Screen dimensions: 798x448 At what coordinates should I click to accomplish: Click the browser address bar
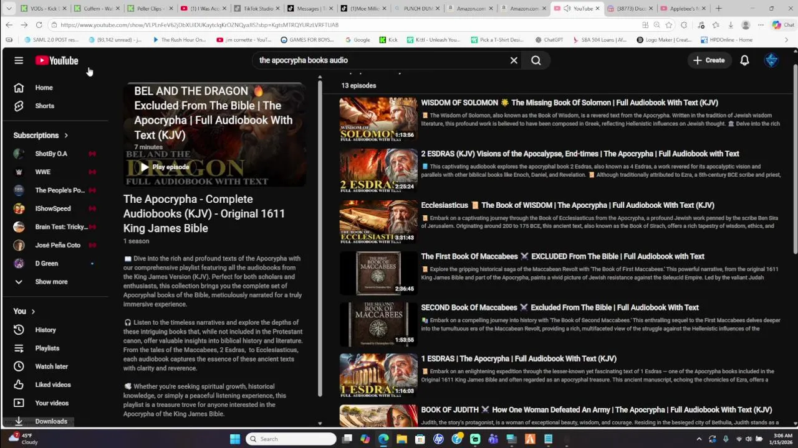tap(343, 25)
